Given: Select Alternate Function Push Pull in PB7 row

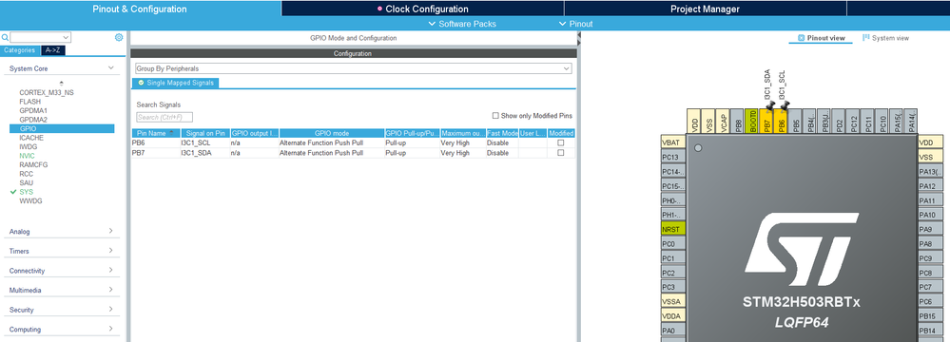Looking at the screenshot, I should tap(332, 153).
